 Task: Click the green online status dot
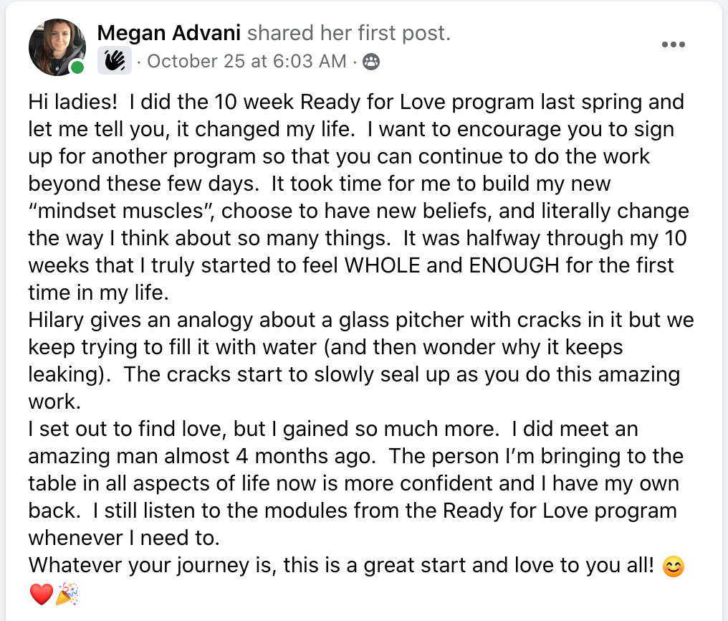click(x=77, y=68)
